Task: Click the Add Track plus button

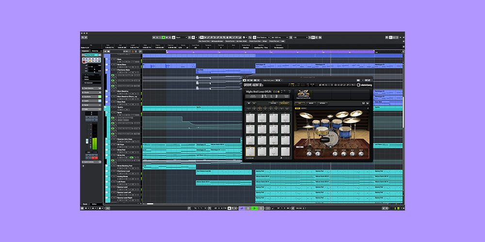Action: (105, 51)
